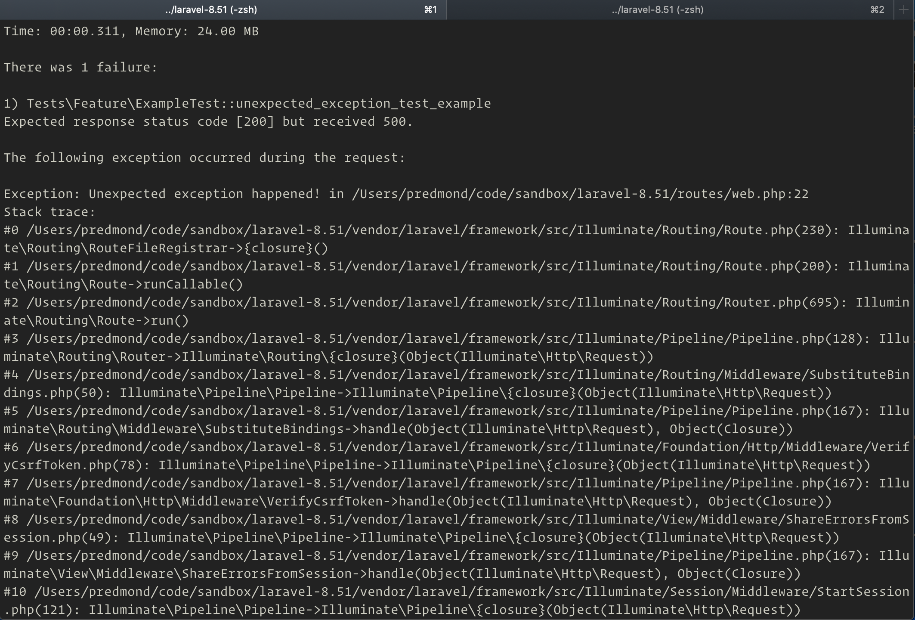Click stack frame #9 Pipeline.php(167) line
This screenshot has width=915, height=620.
point(457,556)
